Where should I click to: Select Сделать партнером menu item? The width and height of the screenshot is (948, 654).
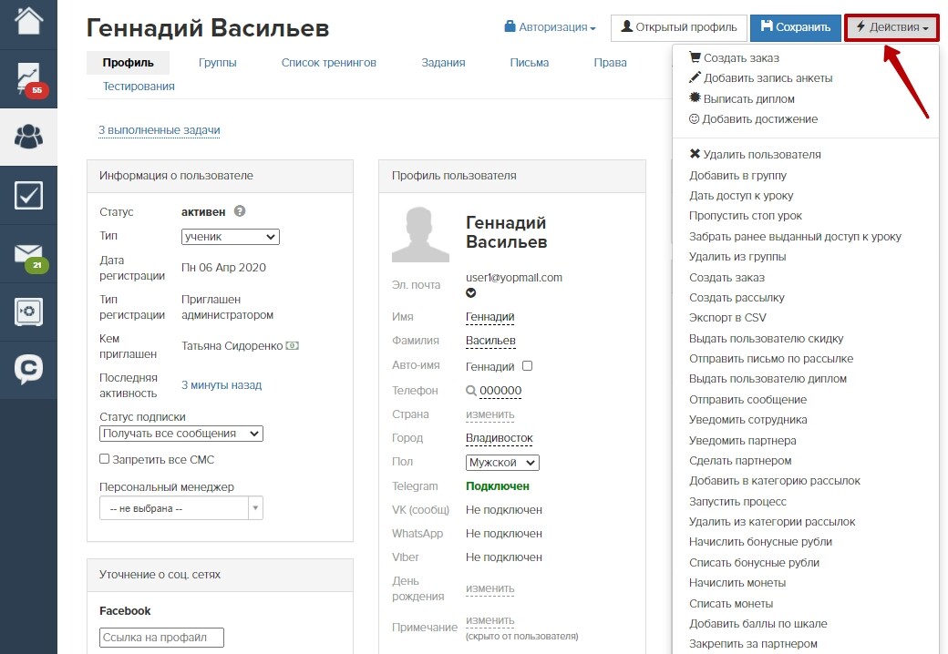coord(740,460)
